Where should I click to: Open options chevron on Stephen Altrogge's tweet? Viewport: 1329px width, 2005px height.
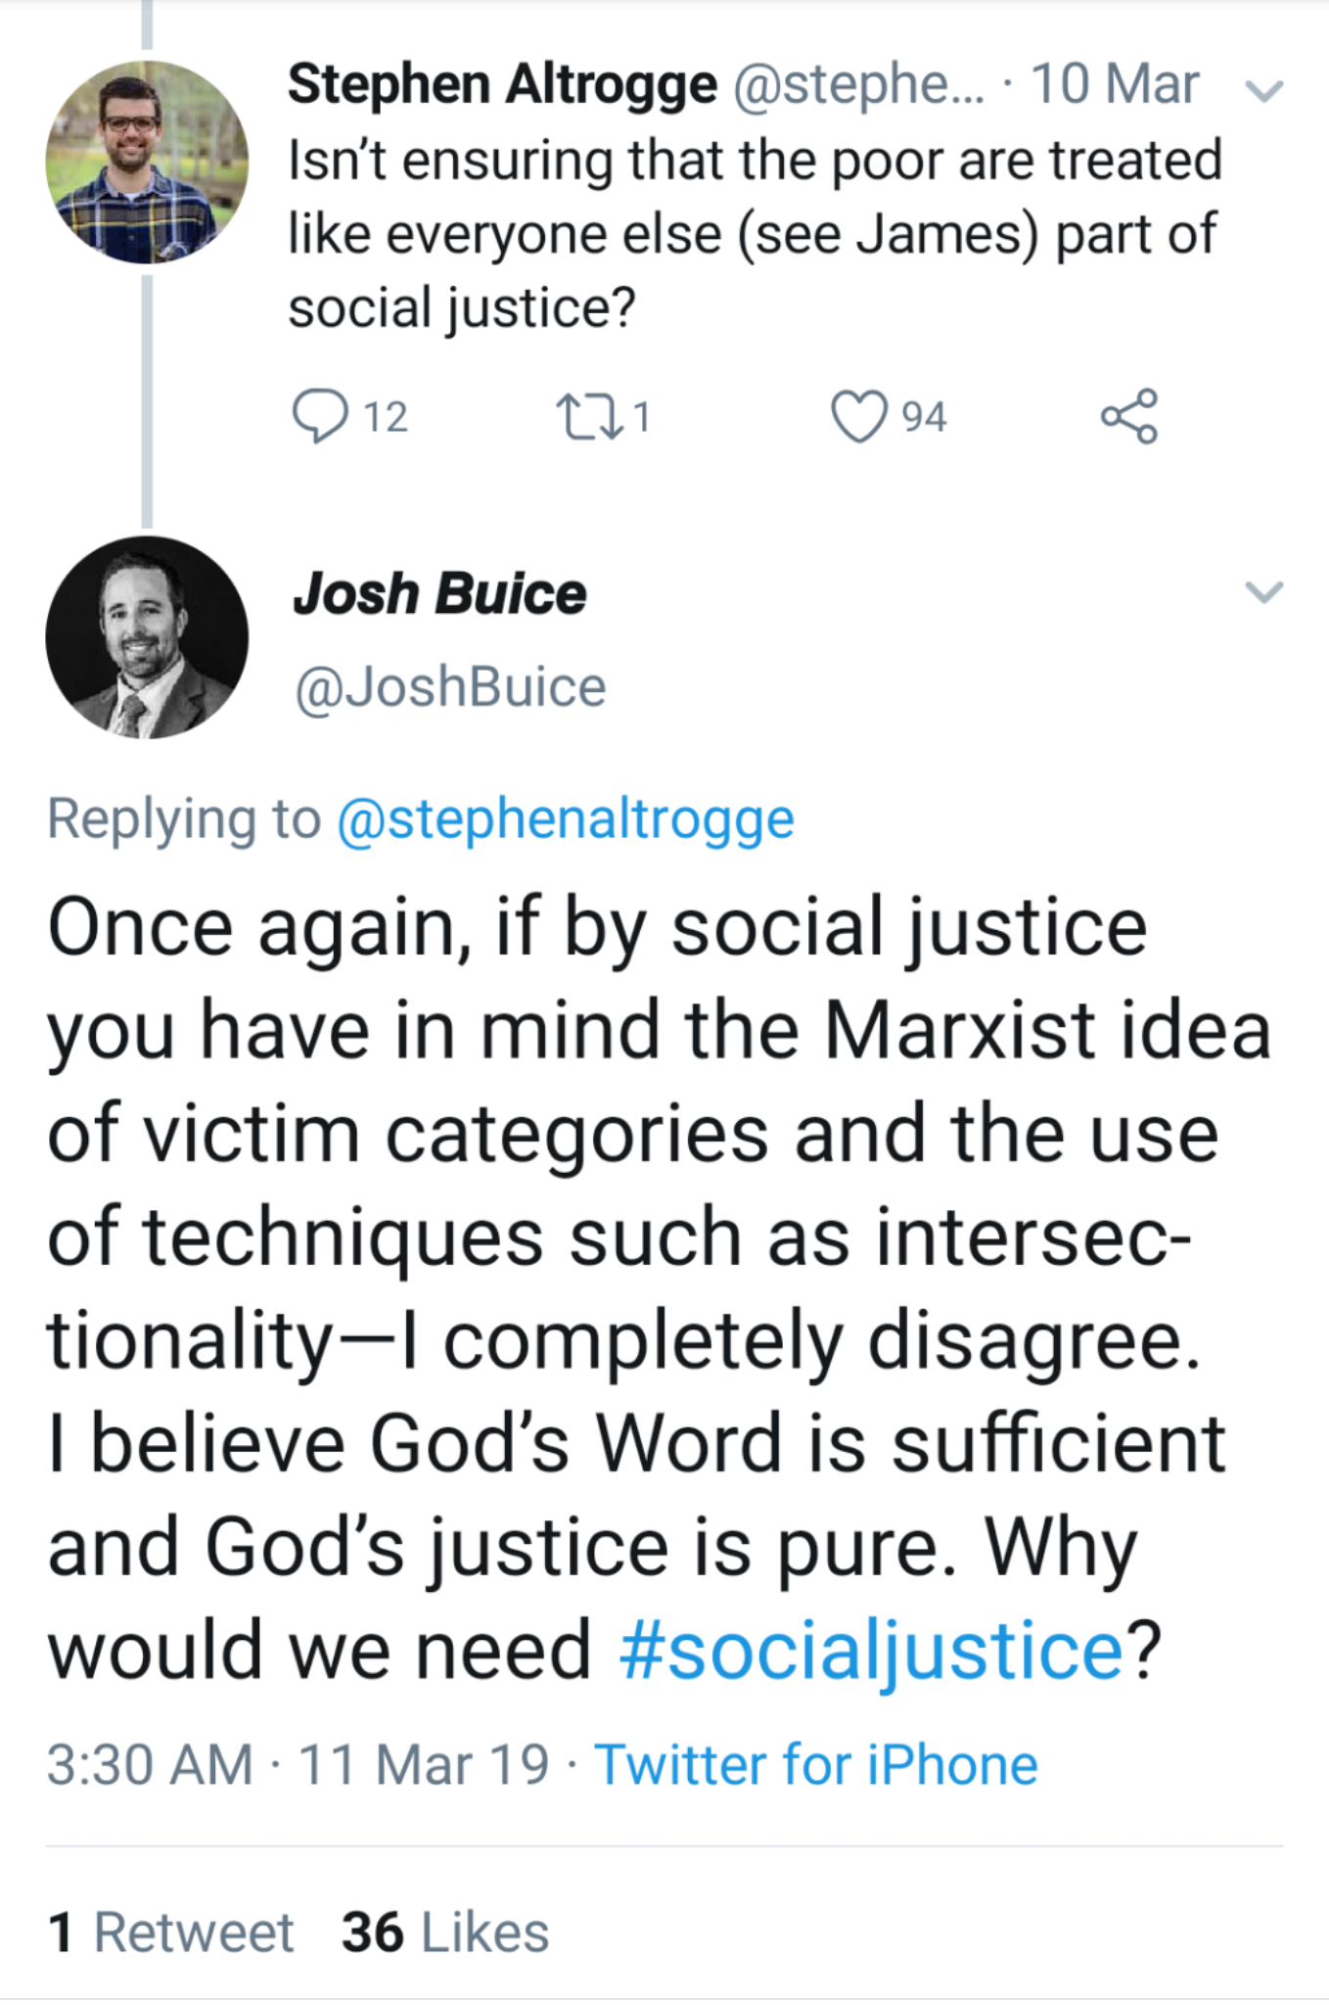(1263, 90)
